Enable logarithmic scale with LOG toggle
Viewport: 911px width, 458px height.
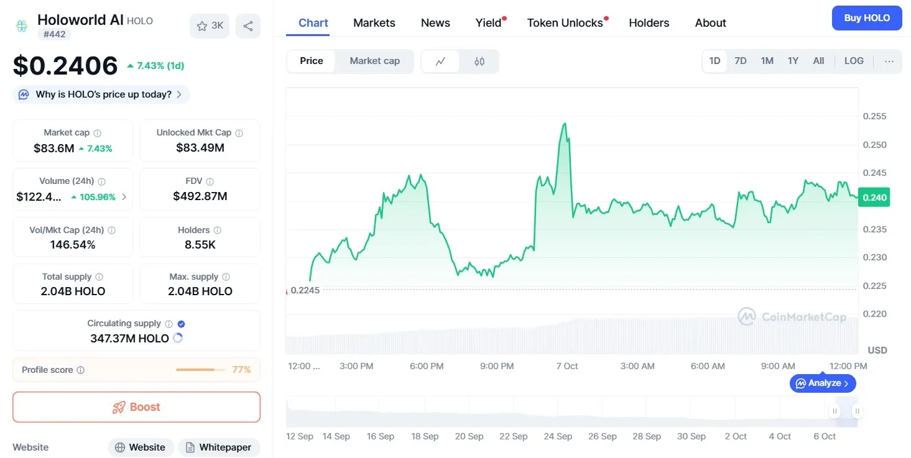(854, 61)
